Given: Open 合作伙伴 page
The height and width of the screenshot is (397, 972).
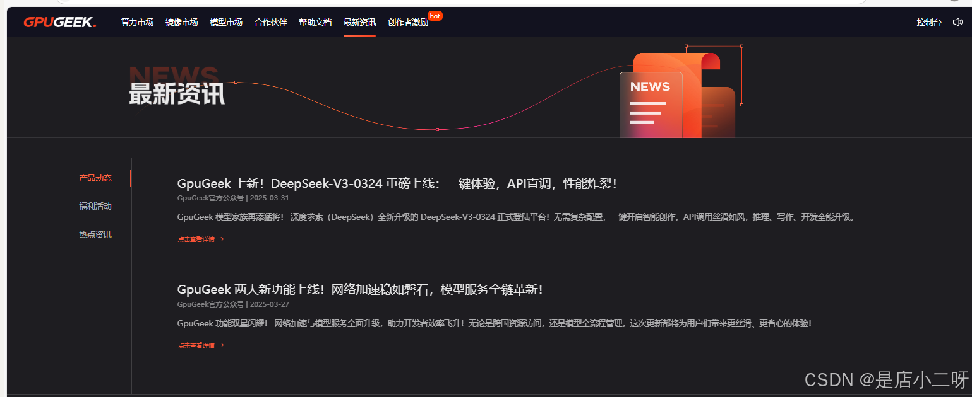Looking at the screenshot, I should 271,22.
